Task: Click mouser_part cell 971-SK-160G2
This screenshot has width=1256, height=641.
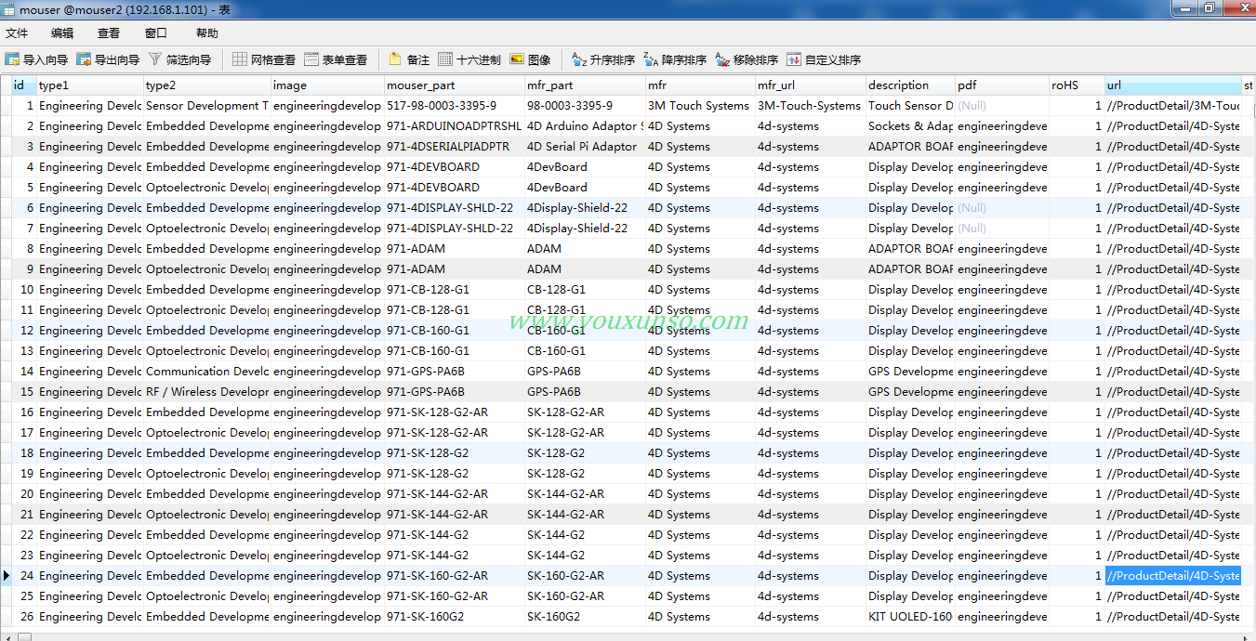Action: [x=455, y=617]
